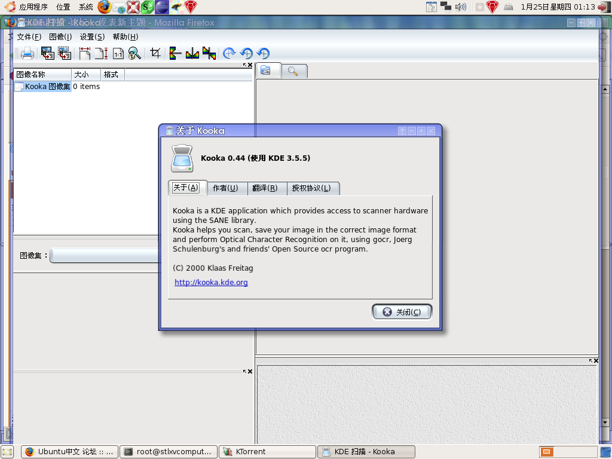This screenshot has height=459, width=612.
Task: Mirror image with the left-arrow rainbow icon
Action: click(175, 53)
